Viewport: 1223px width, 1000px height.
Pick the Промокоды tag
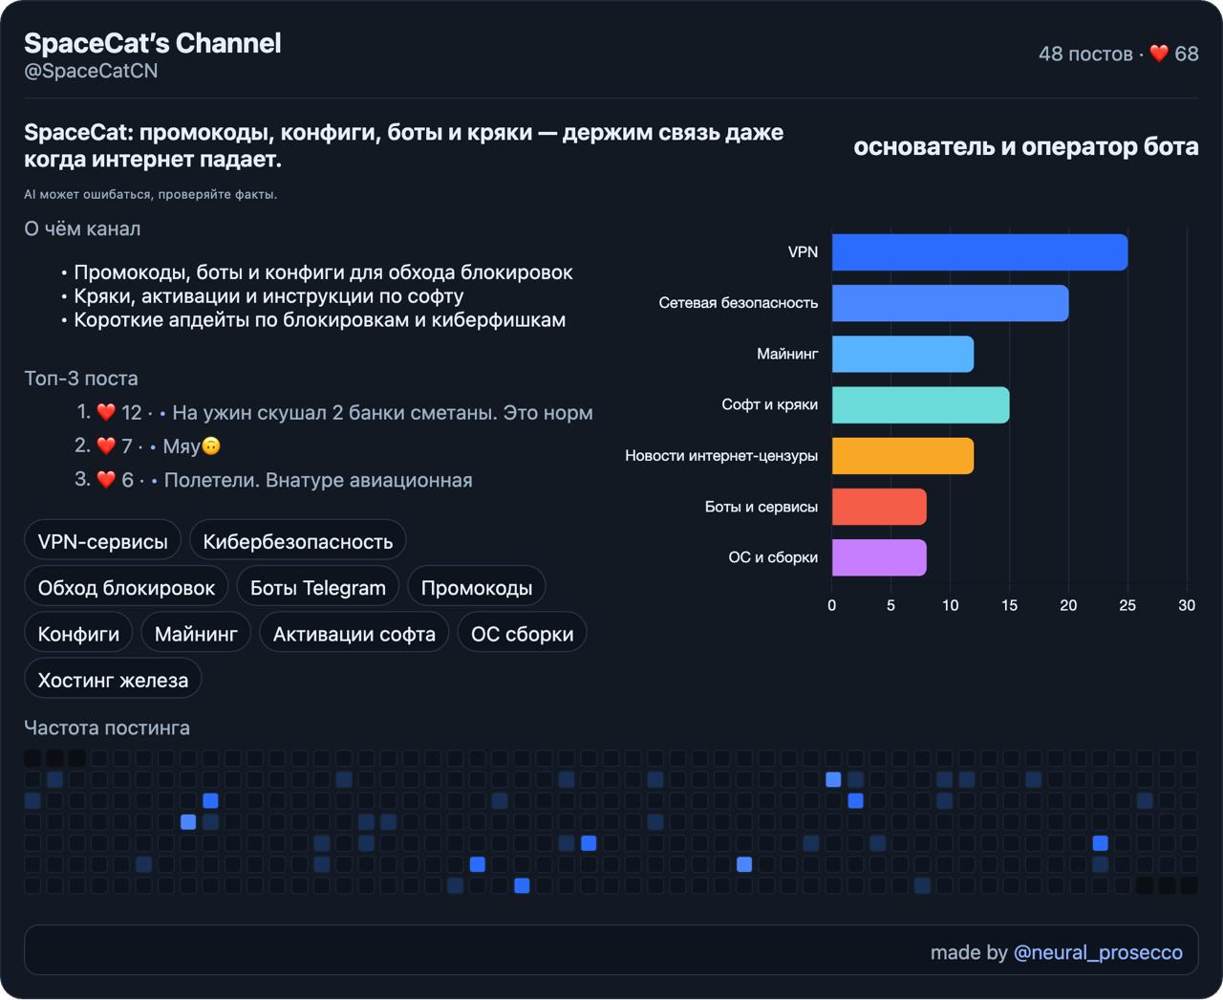[476, 587]
